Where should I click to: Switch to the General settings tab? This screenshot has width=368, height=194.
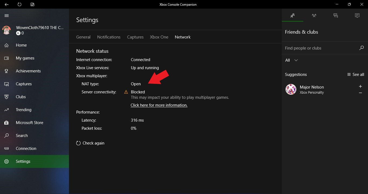83,37
